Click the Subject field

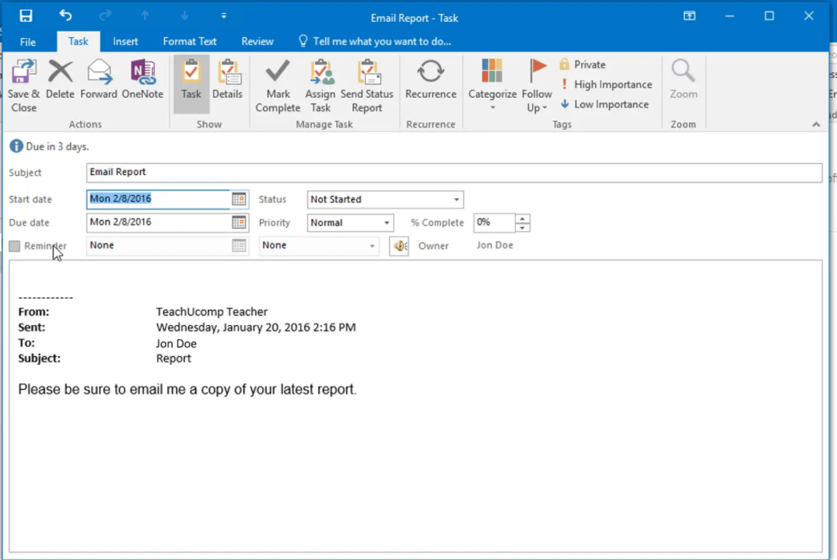click(454, 173)
